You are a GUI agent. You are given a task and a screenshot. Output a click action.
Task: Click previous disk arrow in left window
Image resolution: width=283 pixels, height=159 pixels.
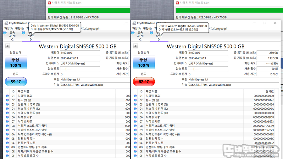pos(8,46)
